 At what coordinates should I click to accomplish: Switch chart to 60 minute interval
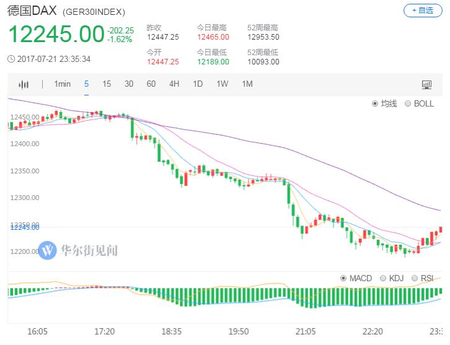coord(151,84)
